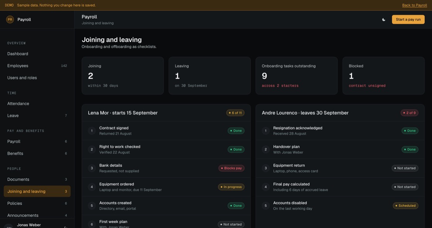Select the Handover plan task title
Viewport: 432px width, 228px height.
click(x=286, y=147)
